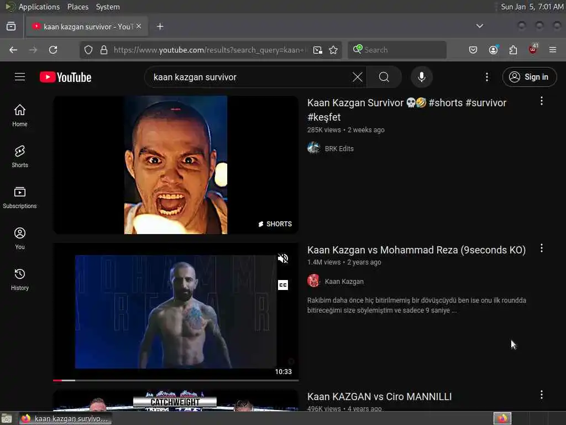Play the screaming face Shorts thumbnail

tap(176, 165)
